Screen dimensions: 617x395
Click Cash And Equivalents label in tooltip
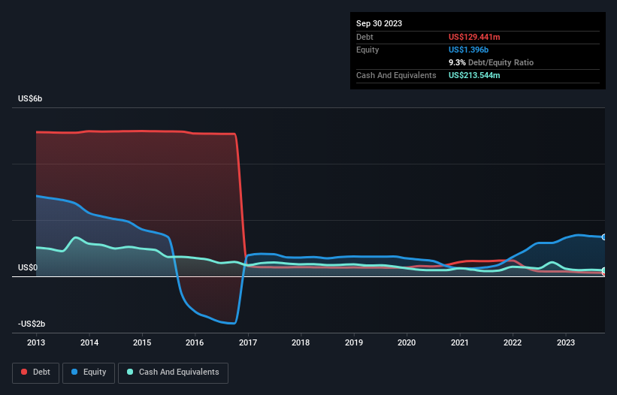396,75
